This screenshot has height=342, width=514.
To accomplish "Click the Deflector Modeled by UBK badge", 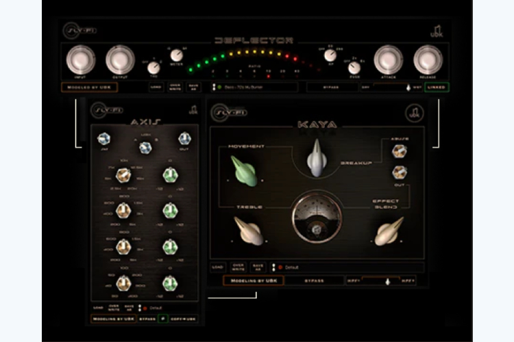I will pos(89,88).
